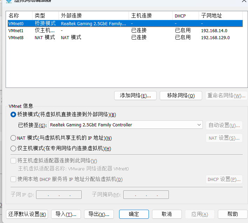This screenshot has width=248, height=223.
Task: Open 帮助 button
Action: pyautogui.click(x=233, y=214)
